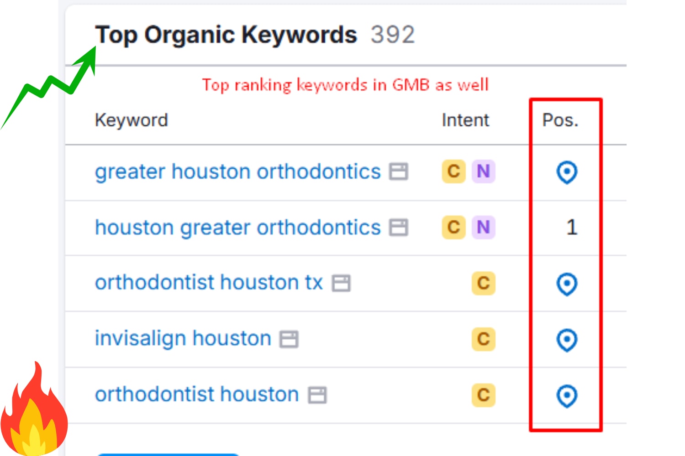Open the 'invisalign houston' keyword link
The height and width of the screenshot is (456, 685).
(x=183, y=339)
